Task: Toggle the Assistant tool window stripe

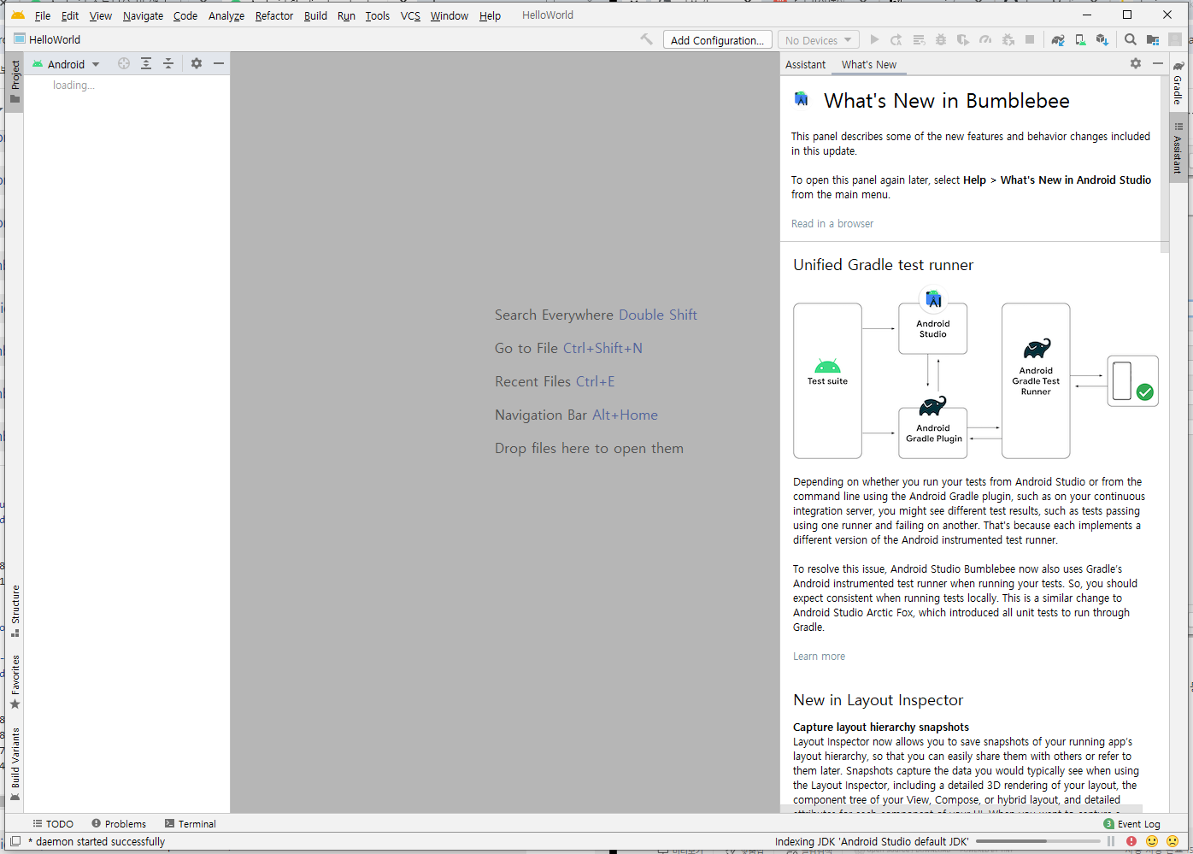Action: [1178, 147]
